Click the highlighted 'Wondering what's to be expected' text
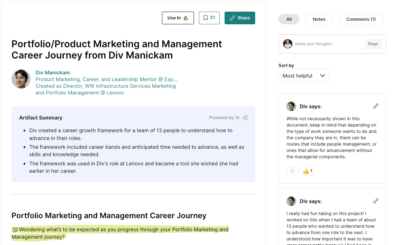Image resolution: width=396 pixels, height=245 pixels. coord(120,233)
